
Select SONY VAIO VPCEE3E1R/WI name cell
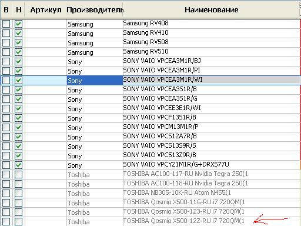click(212, 109)
